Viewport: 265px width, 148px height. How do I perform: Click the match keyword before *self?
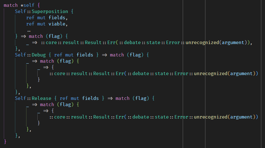11,5
